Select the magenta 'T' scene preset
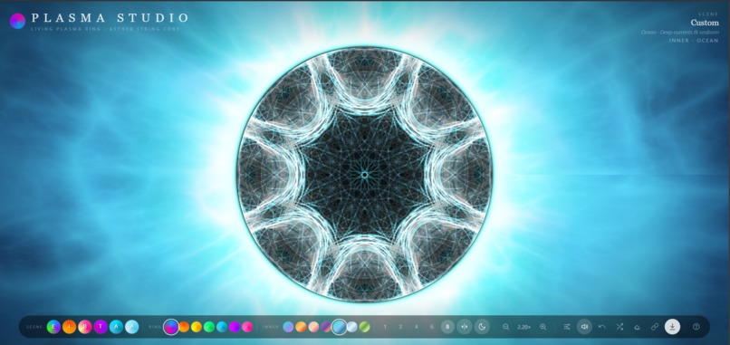The height and width of the screenshot is (345, 730). (x=101, y=327)
